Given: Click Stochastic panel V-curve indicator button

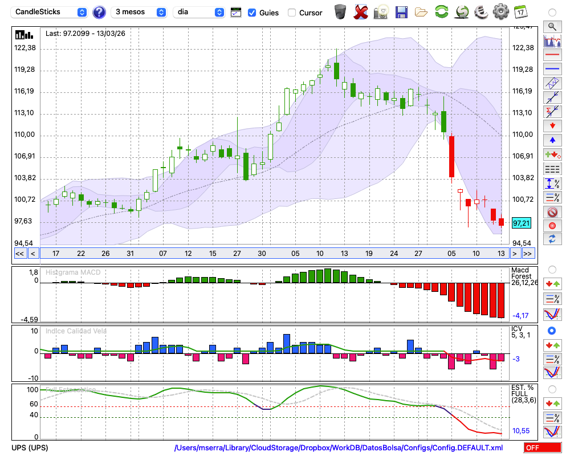Looking at the screenshot, I should [x=552, y=431].
